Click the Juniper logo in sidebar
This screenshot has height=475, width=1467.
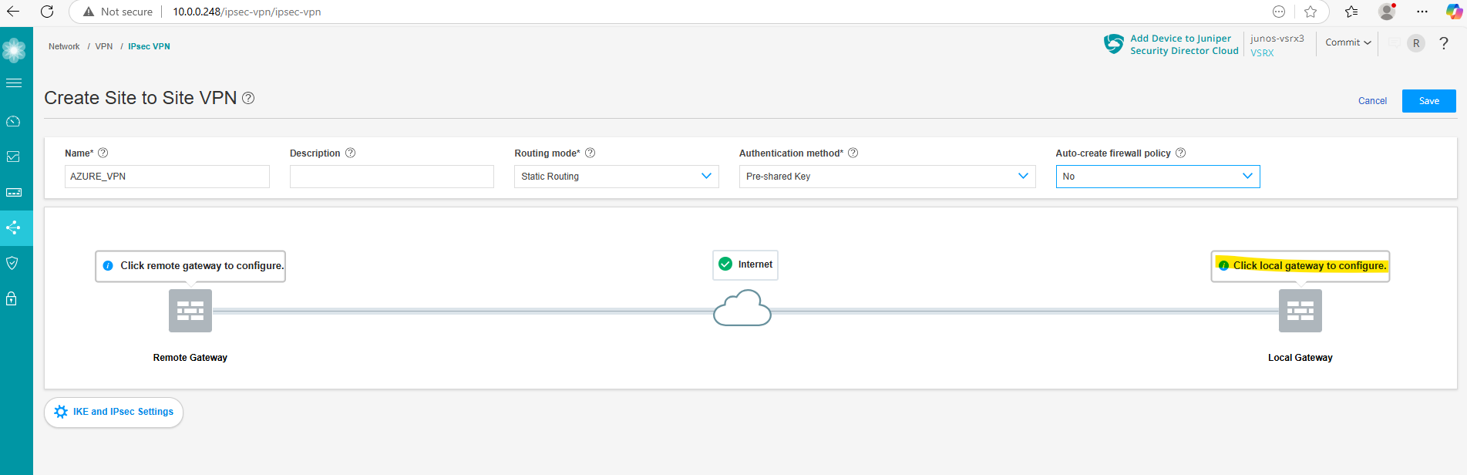click(14, 51)
